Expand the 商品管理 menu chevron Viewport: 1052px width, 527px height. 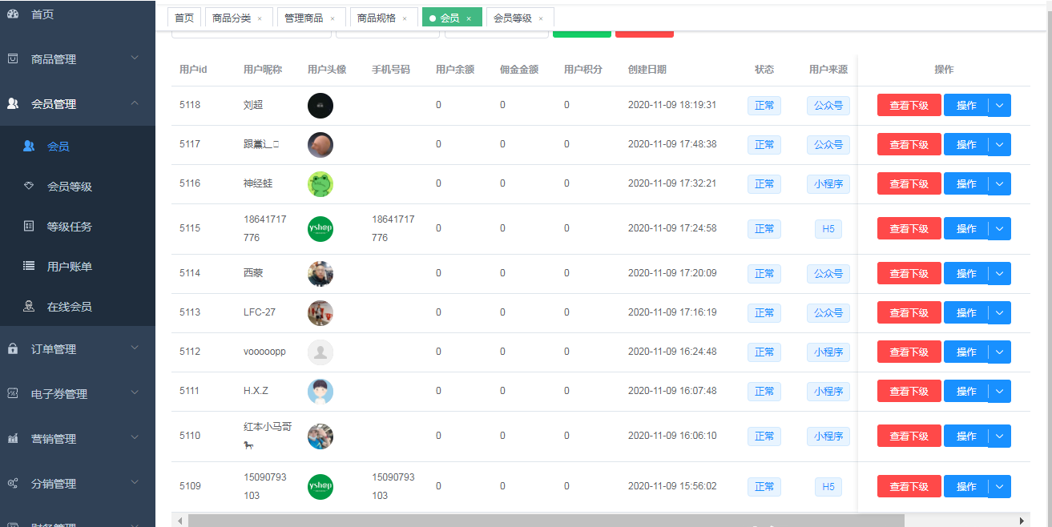point(135,58)
